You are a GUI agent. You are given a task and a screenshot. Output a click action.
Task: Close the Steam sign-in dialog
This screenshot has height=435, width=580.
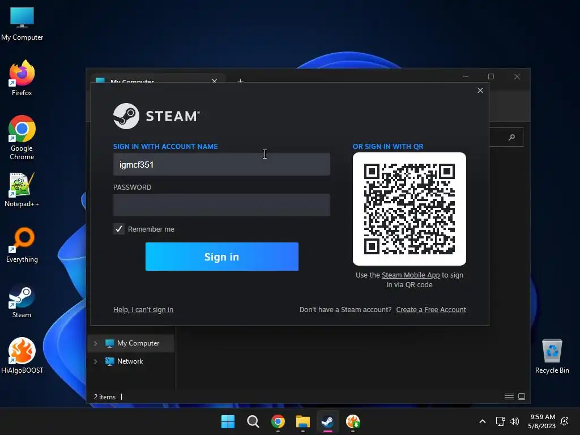(480, 90)
